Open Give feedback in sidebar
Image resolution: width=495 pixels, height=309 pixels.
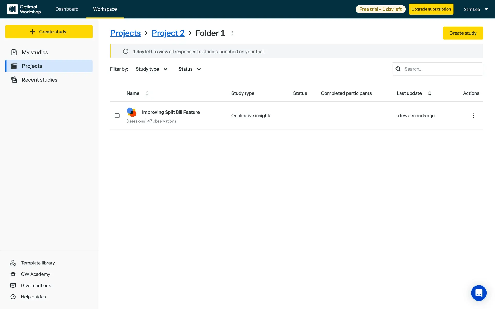click(x=36, y=286)
